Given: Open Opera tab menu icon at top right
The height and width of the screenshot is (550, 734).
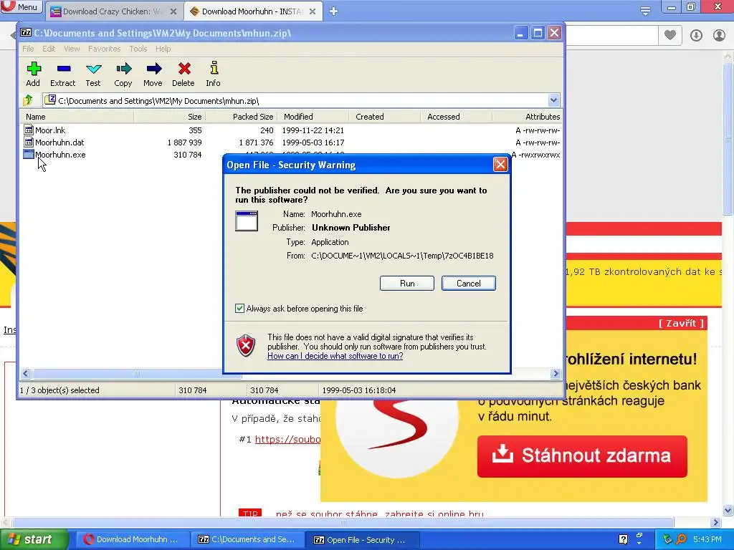Looking at the screenshot, I should click(x=645, y=10).
